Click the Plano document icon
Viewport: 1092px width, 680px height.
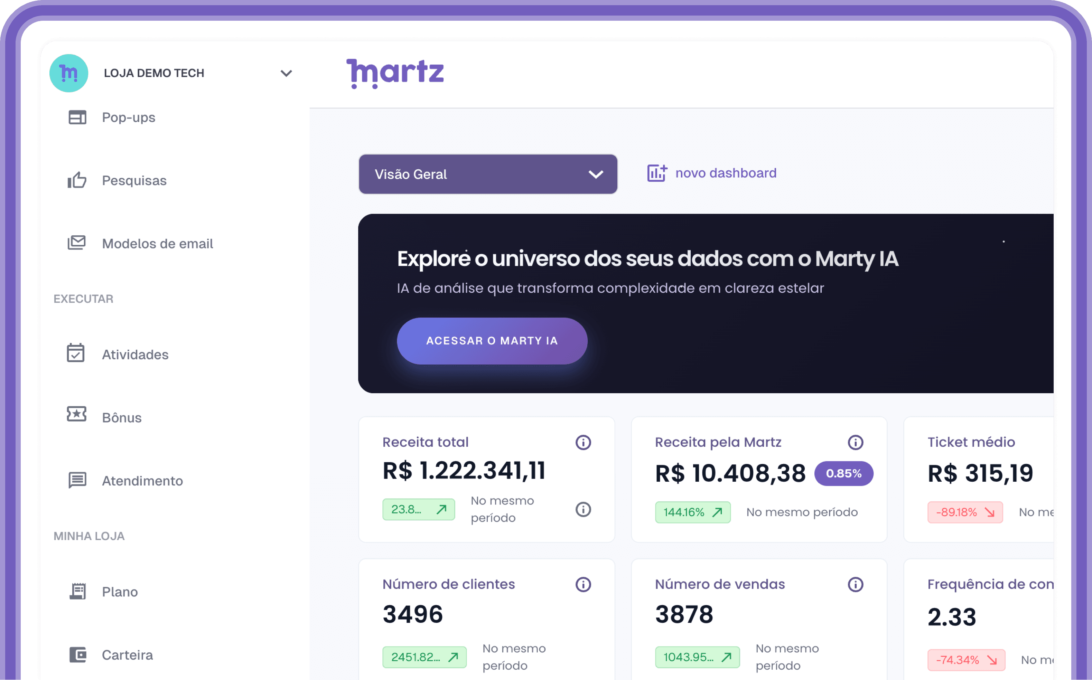[77, 591]
